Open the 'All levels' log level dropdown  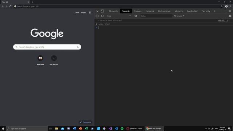[x=179, y=16]
